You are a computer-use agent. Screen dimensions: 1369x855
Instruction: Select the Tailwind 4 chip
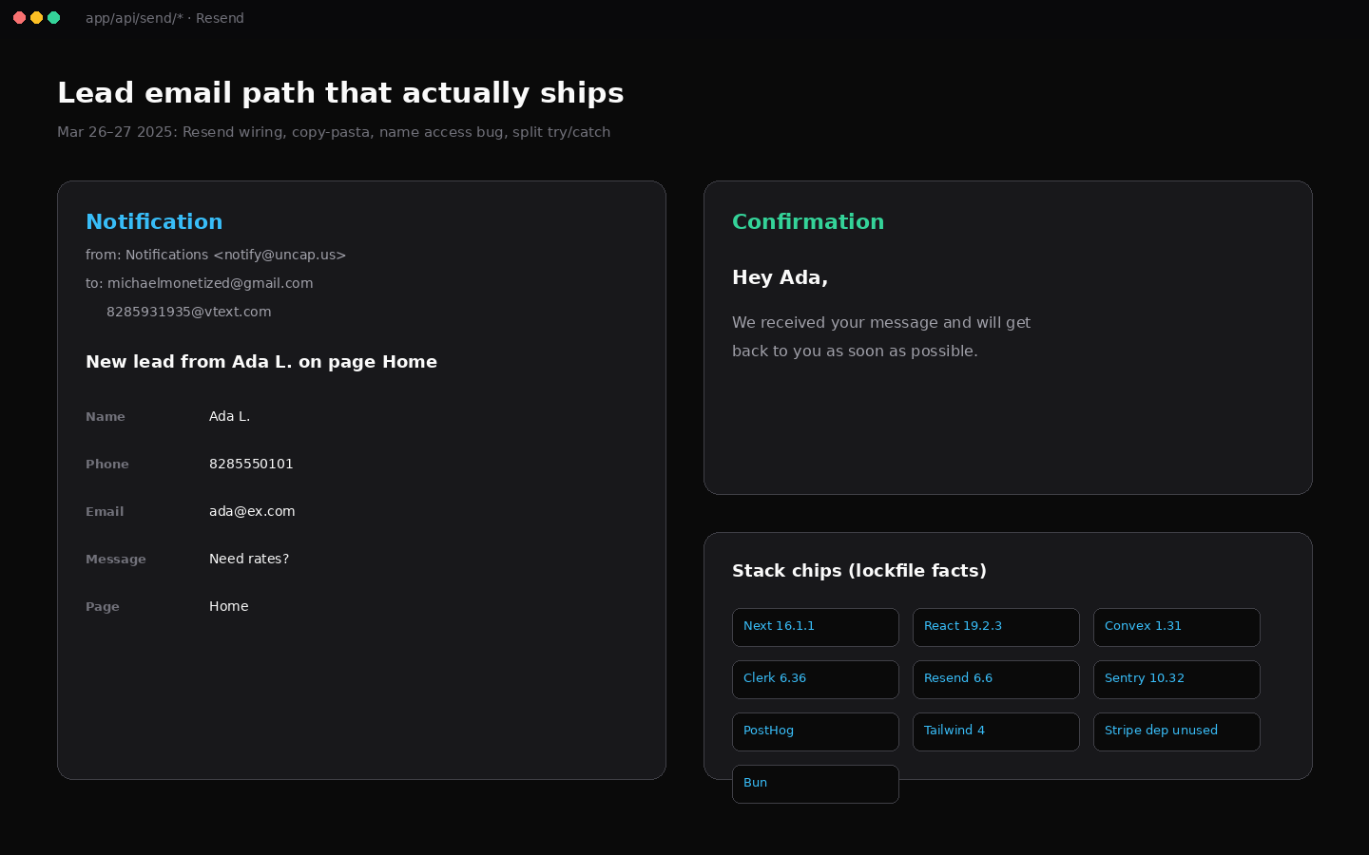pos(996,731)
